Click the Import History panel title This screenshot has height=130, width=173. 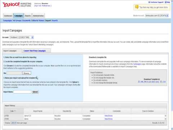[x=10, y=105]
